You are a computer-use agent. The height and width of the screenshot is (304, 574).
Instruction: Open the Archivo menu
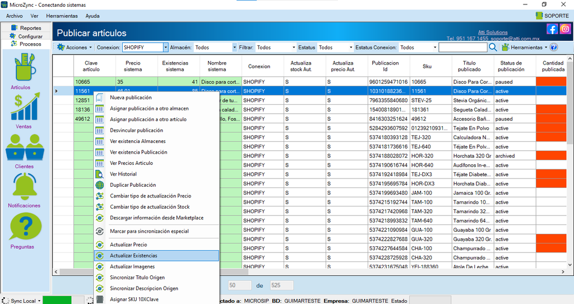(x=14, y=16)
